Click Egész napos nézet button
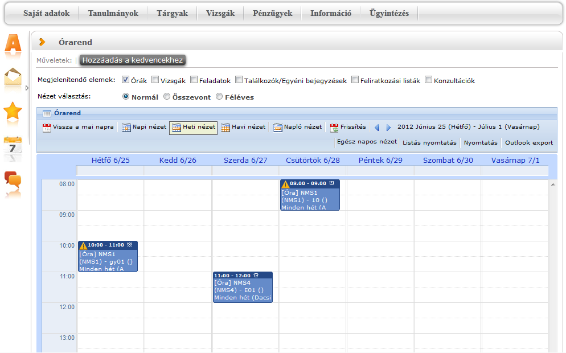566x353 pixels. point(367,142)
